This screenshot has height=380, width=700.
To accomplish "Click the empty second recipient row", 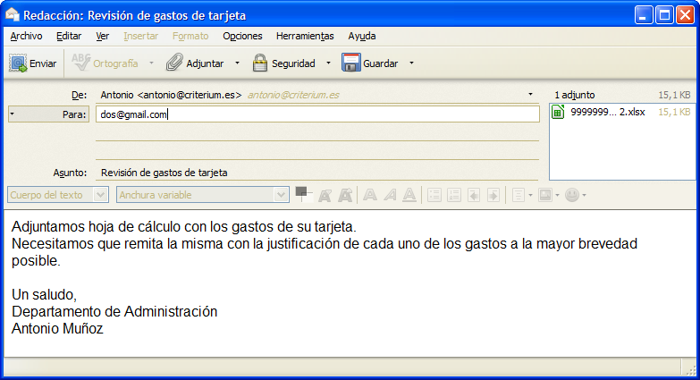I will click(x=317, y=133).
